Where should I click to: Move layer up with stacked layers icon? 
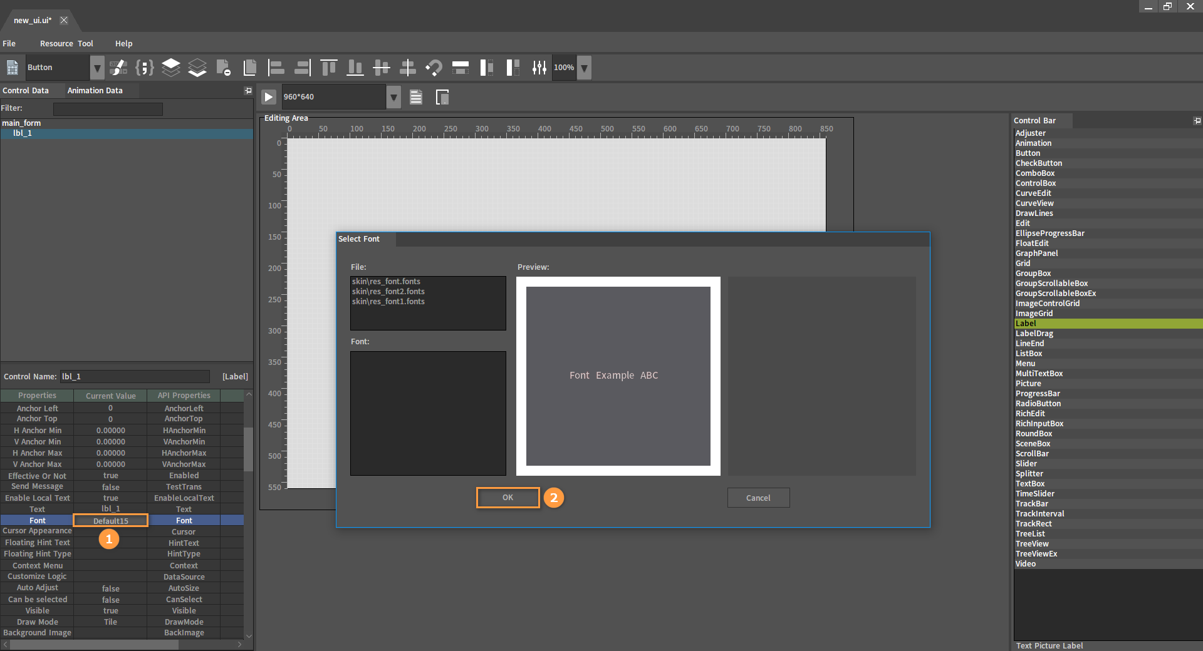(x=170, y=67)
